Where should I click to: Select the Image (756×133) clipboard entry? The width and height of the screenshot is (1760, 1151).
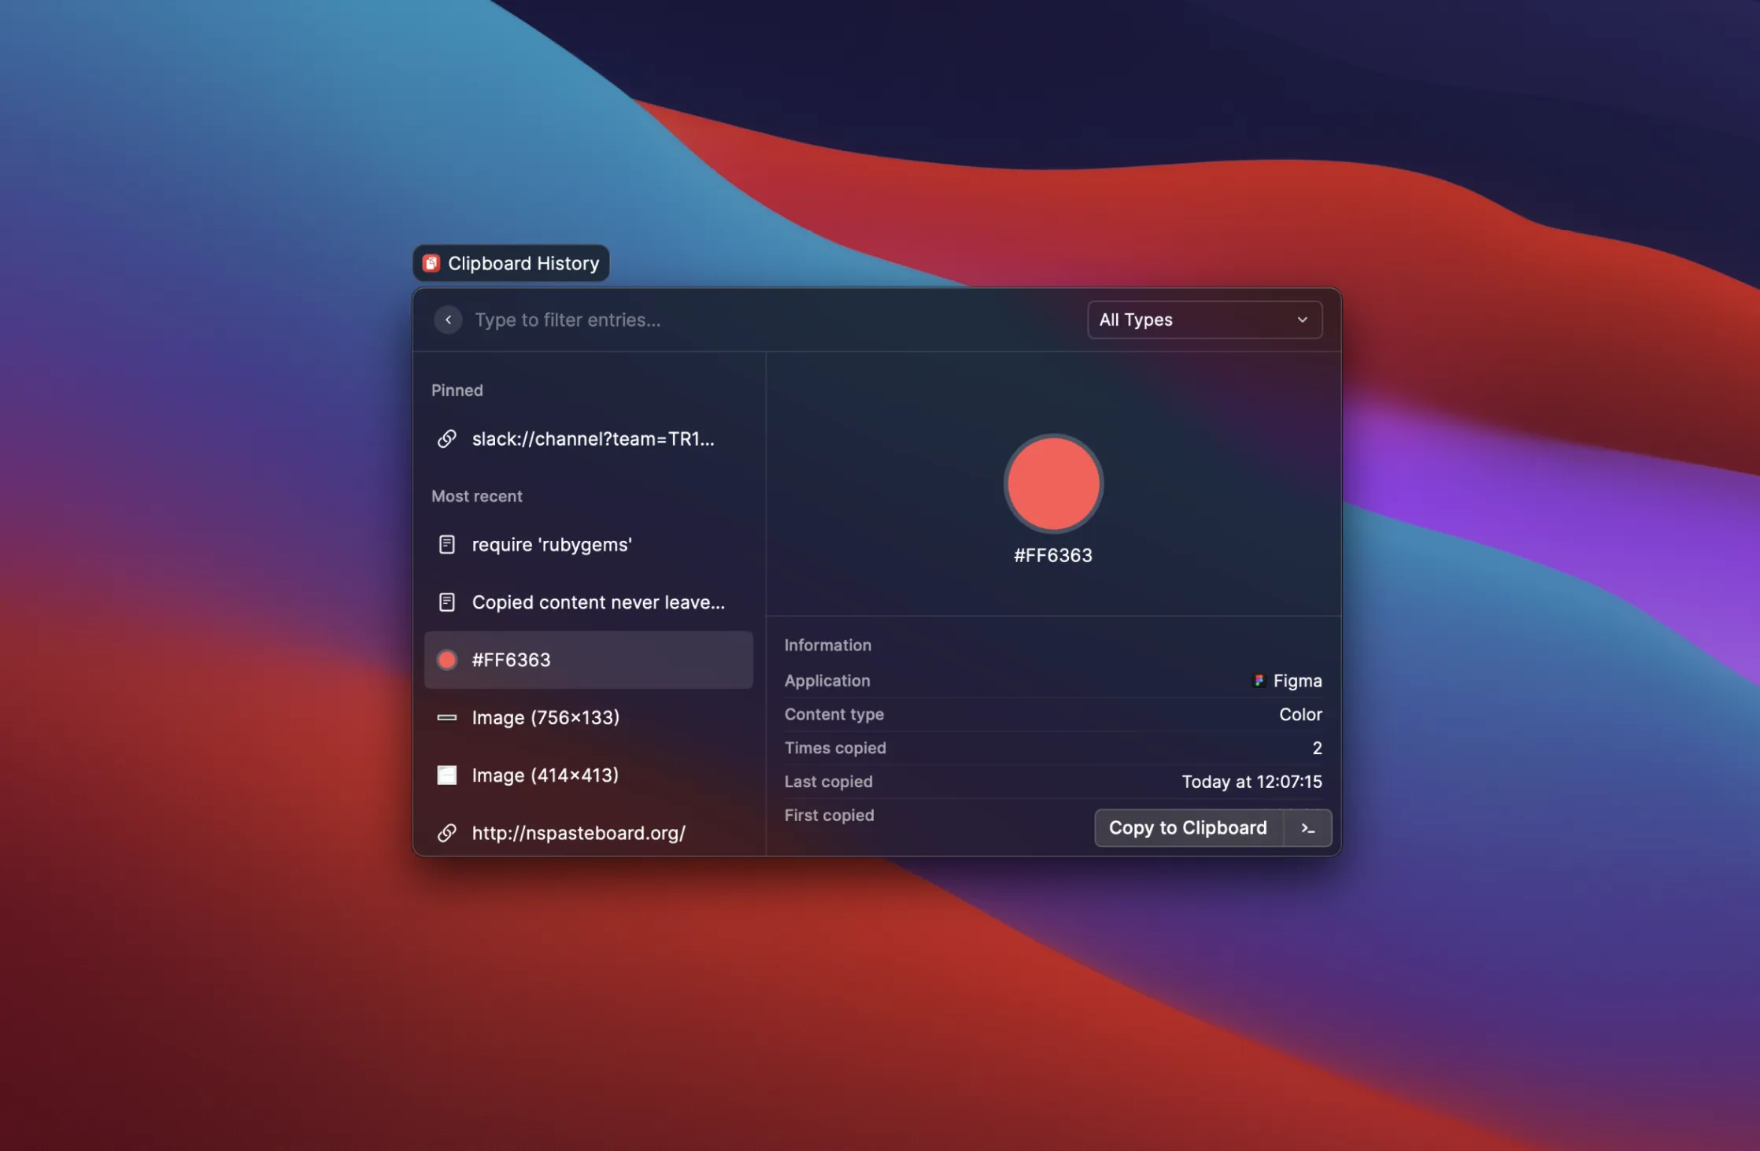[545, 717]
